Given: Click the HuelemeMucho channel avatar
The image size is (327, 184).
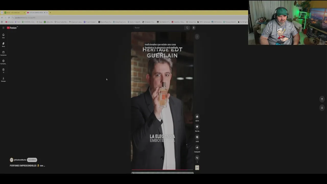Looking at the screenshot, I should point(11,160).
